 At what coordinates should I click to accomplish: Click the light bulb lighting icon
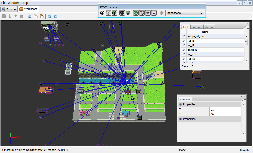point(162,13)
